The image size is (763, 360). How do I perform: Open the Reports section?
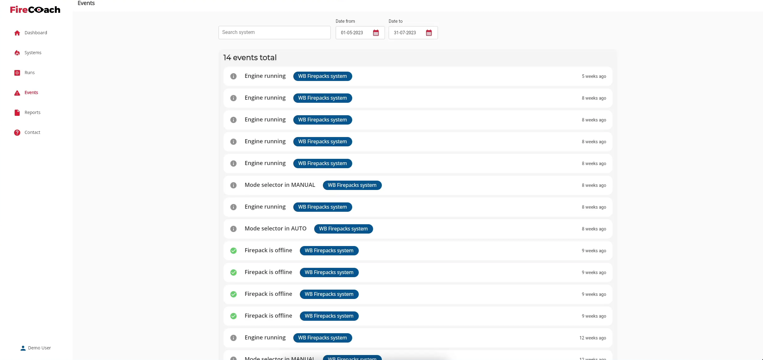pos(32,112)
